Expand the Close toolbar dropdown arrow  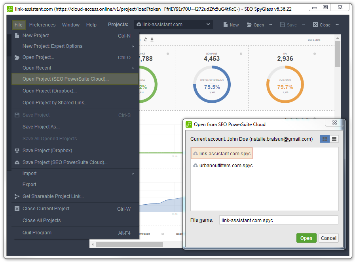tap(337, 25)
